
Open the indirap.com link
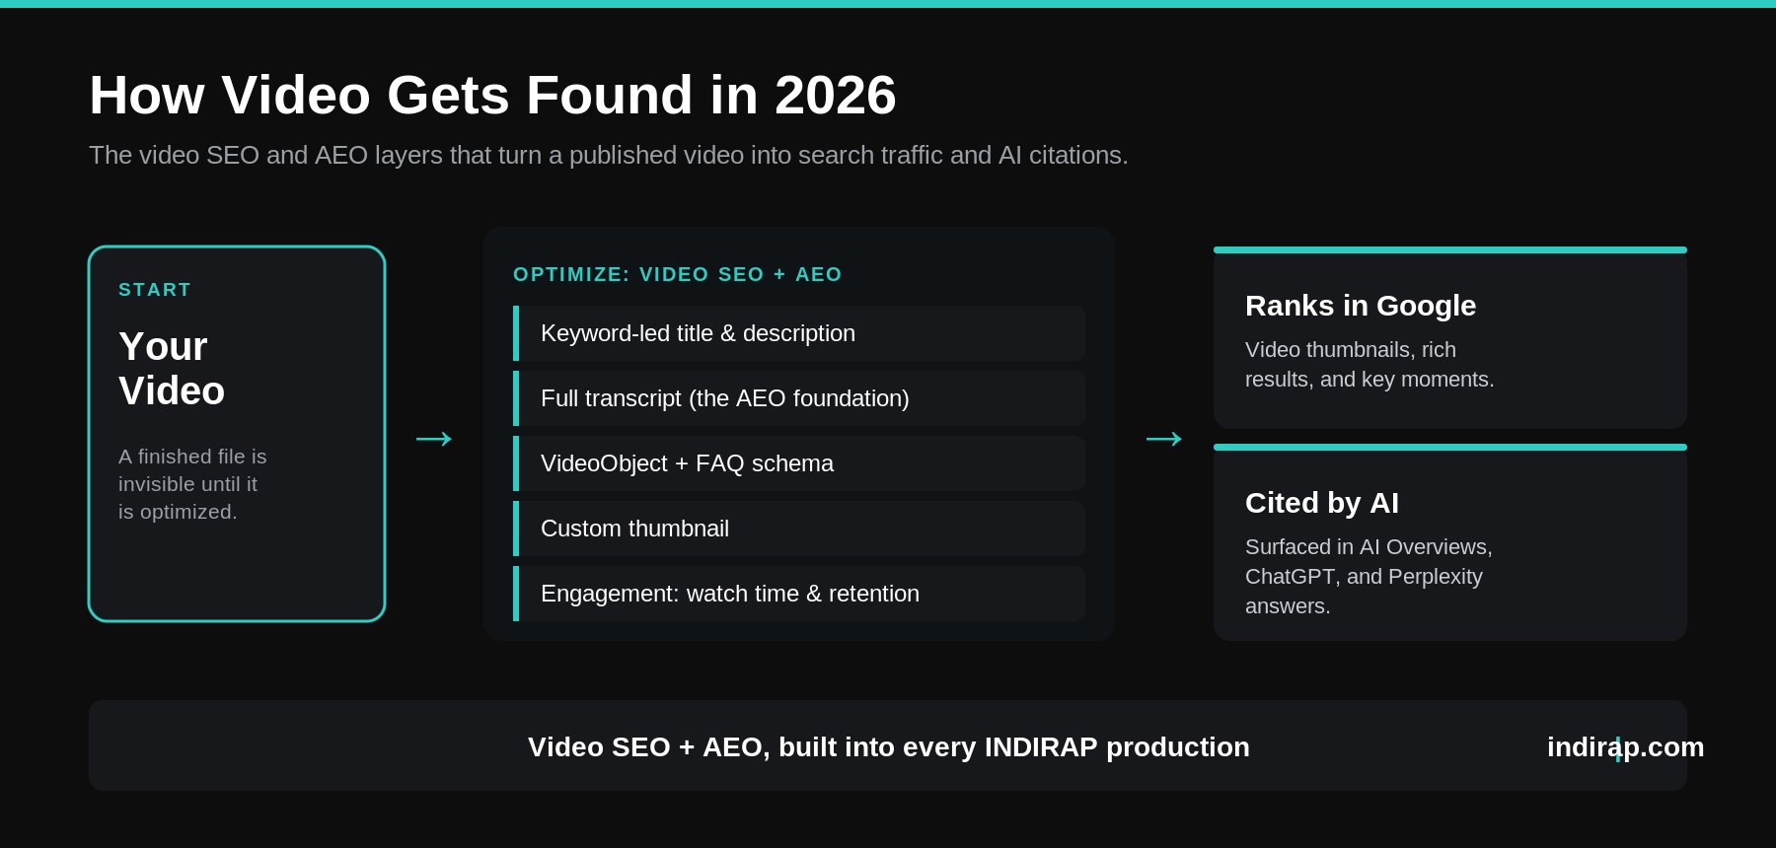pos(1625,747)
